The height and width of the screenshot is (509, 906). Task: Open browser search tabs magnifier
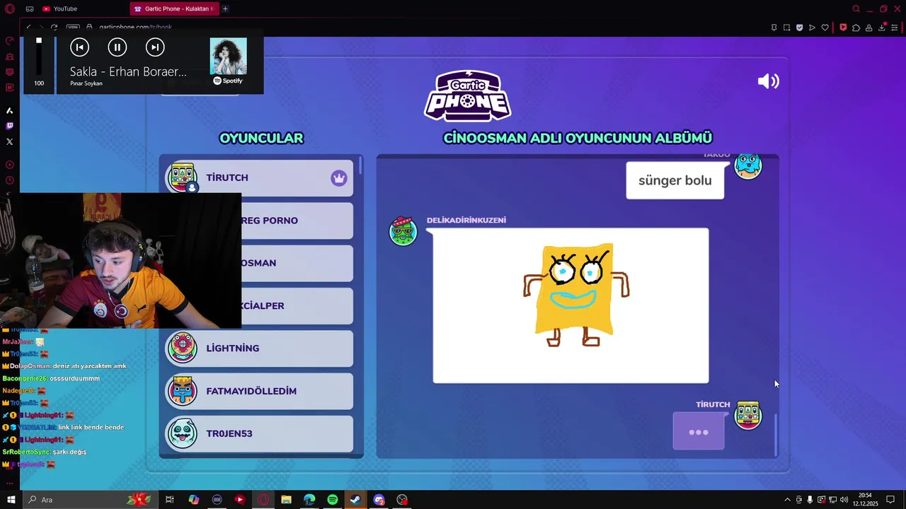pyautogui.click(x=856, y=8)
